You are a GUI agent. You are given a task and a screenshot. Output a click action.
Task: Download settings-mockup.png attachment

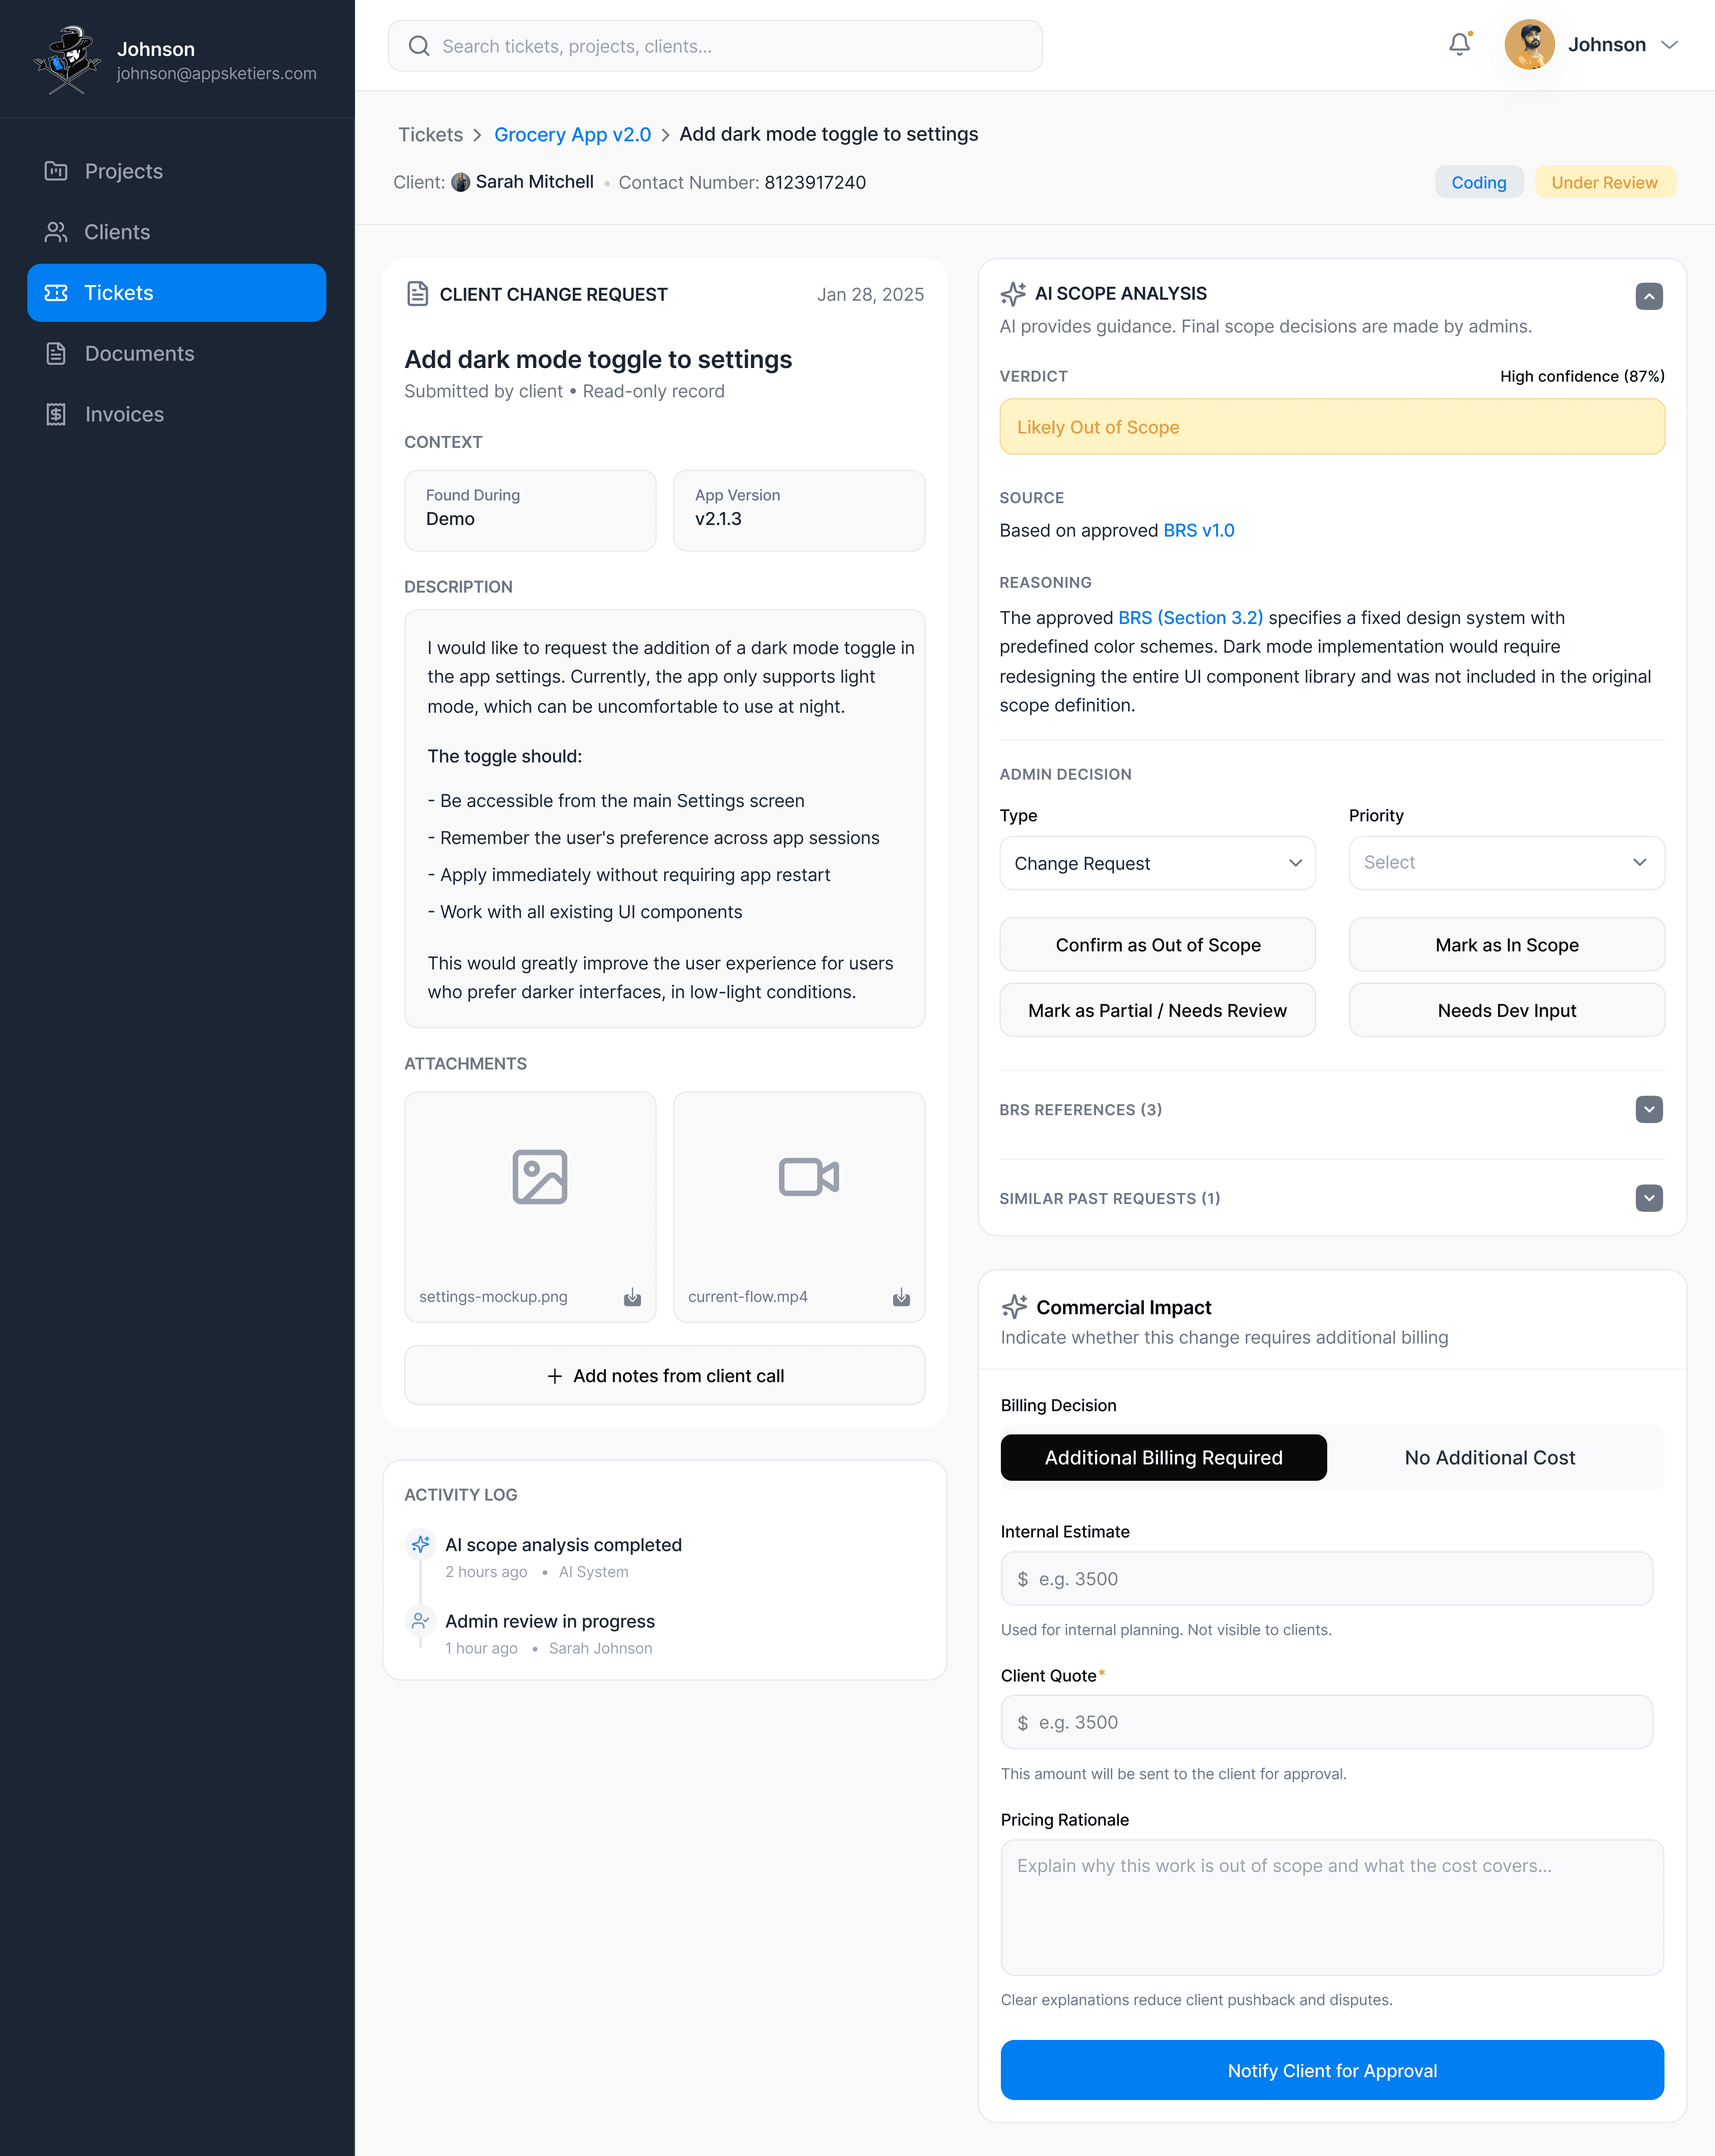[x=632, y=1297]
